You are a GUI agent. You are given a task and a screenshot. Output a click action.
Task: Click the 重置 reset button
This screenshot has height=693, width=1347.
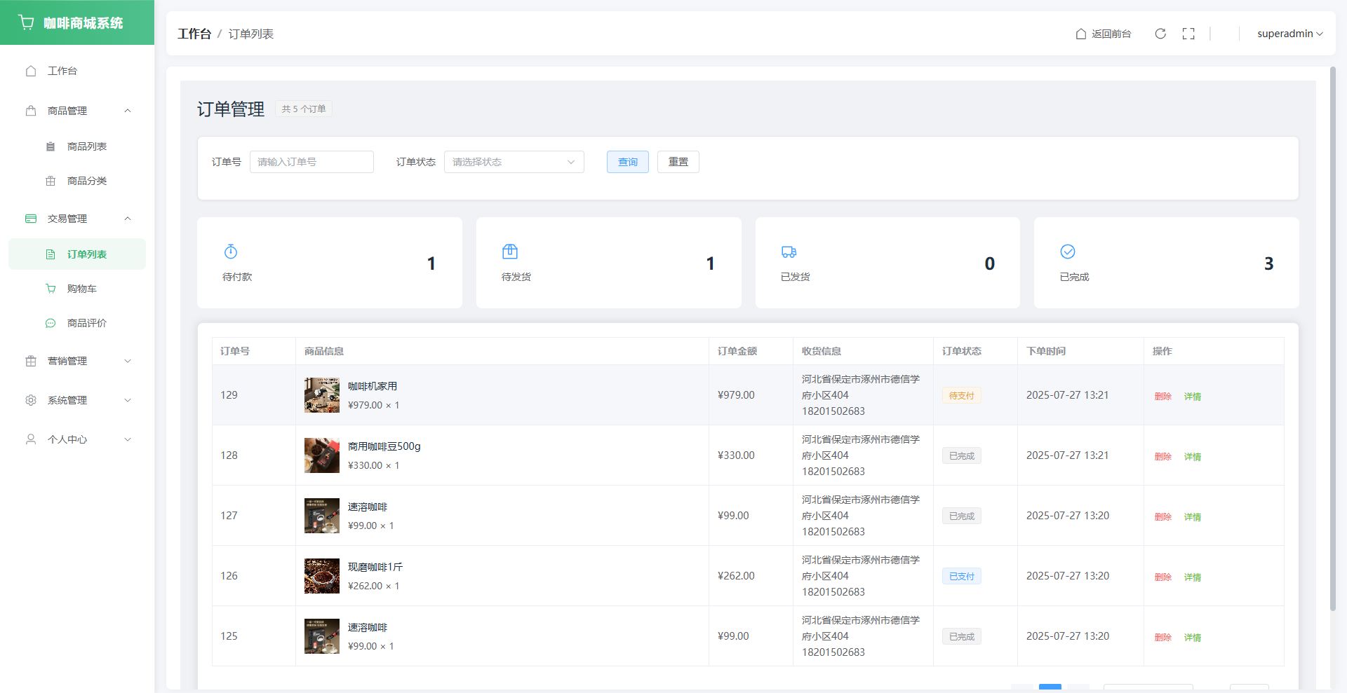tap(678, 162)
